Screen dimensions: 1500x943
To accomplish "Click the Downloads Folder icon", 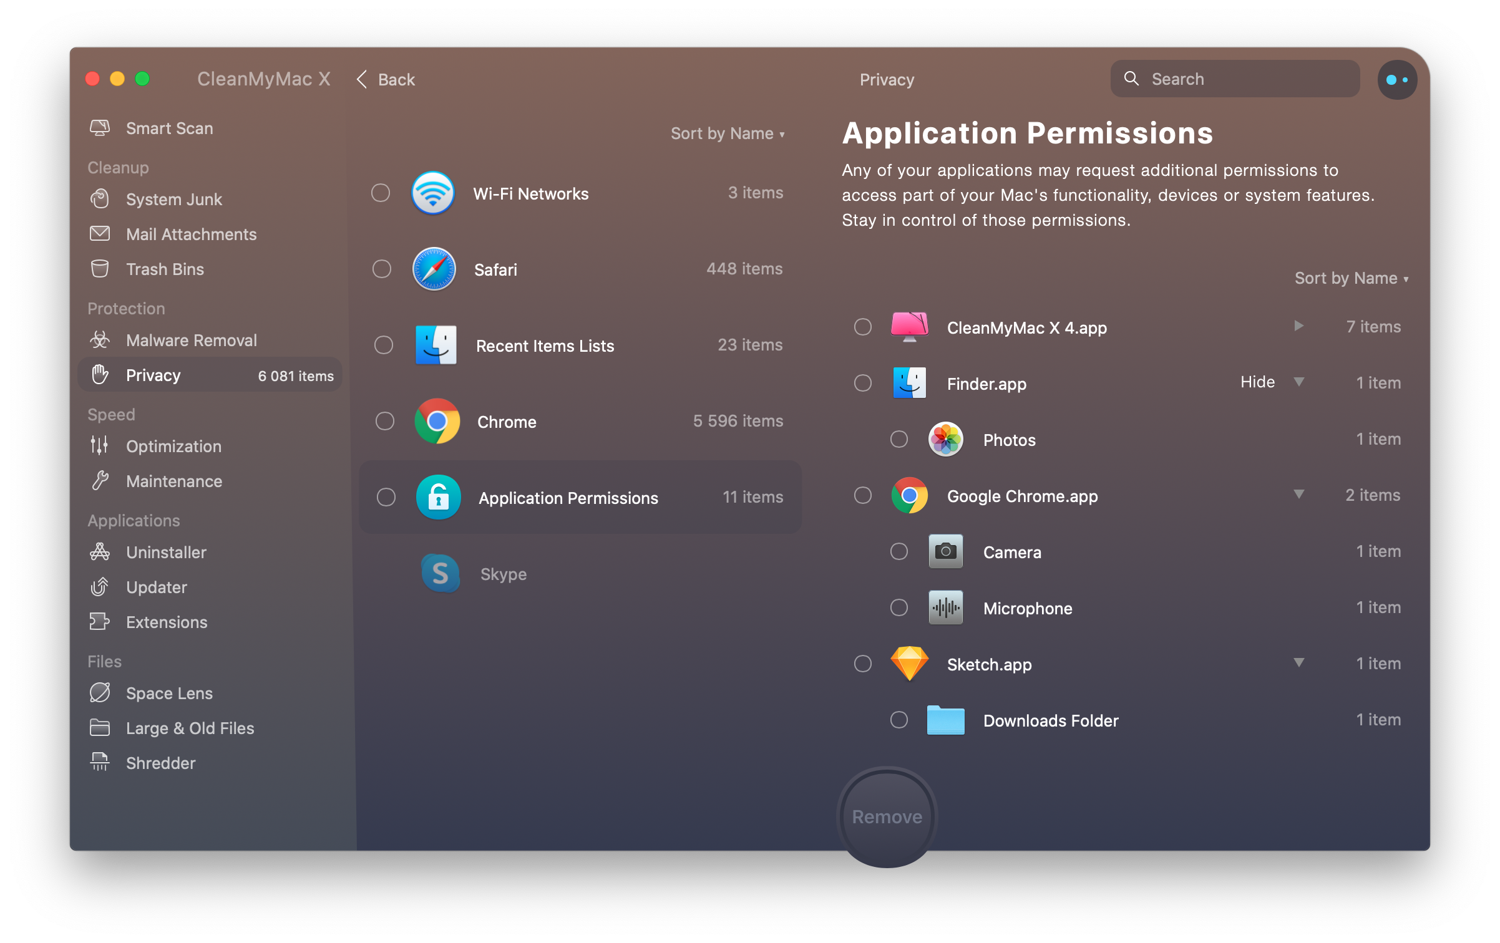I will [x=946, y=720].
